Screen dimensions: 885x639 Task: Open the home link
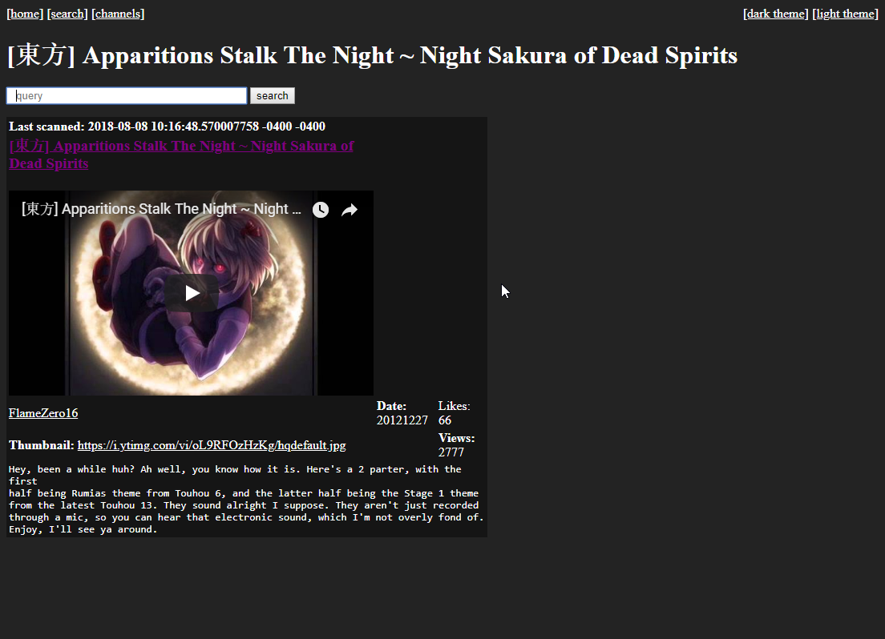(x=25, y=14)
